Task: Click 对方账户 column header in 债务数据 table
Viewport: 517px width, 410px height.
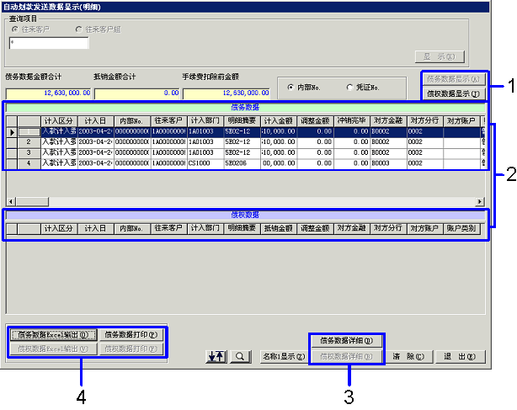Action: point(461,121)
